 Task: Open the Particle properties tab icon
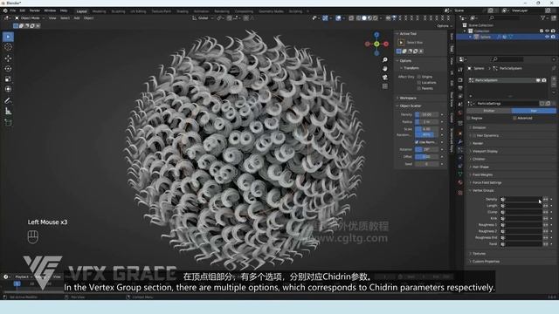460,149
